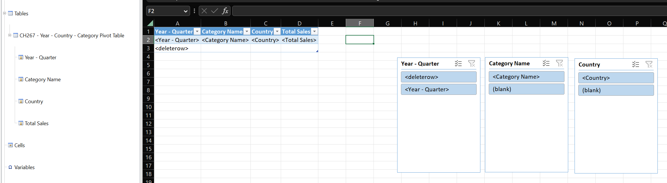Screen dimensions: 667x183
Task: Select row 2 header
Action: pos(148,40)
